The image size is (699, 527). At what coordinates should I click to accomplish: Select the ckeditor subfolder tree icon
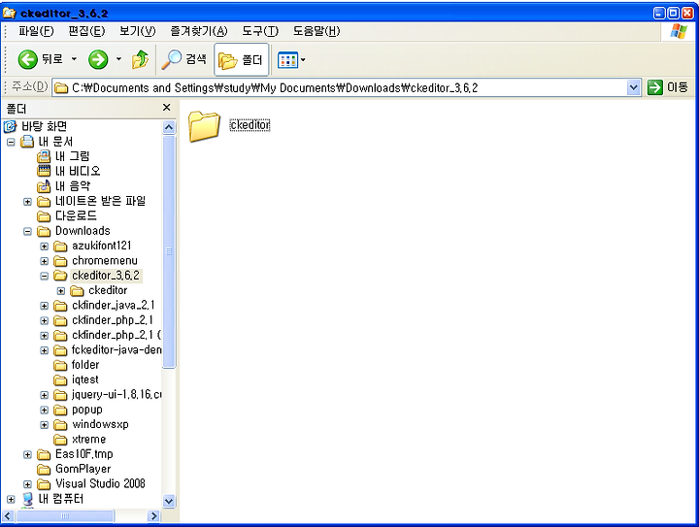tap(77, 291)
